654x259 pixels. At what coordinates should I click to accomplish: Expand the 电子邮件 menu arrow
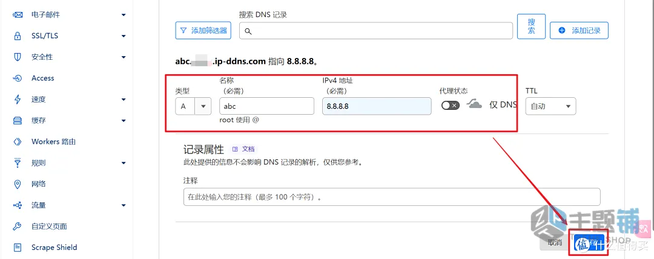tap(124, 15)
